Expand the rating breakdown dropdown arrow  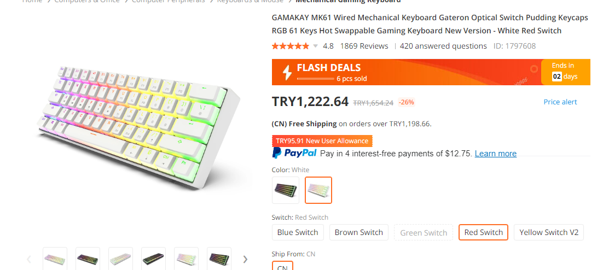[315, 46]
